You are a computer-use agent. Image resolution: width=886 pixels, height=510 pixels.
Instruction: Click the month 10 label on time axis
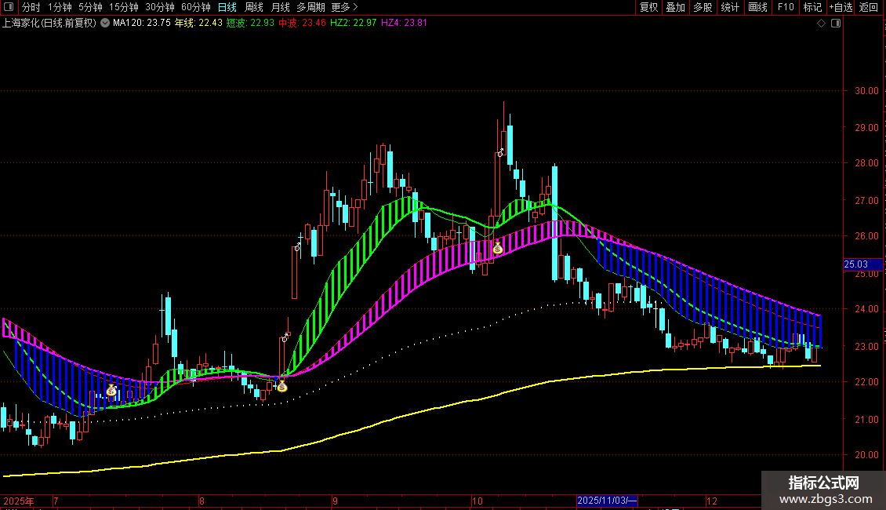477,501
